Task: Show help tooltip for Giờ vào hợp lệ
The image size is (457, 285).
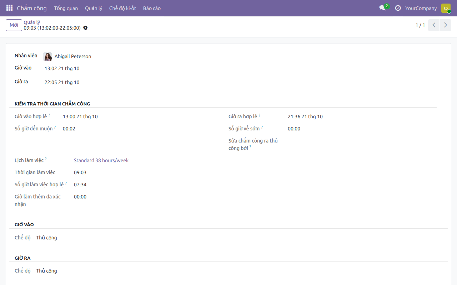Action: (x=49, y=115)
